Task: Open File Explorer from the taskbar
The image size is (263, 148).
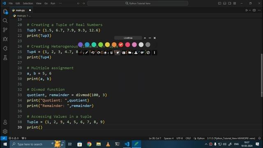Action: 99,144
